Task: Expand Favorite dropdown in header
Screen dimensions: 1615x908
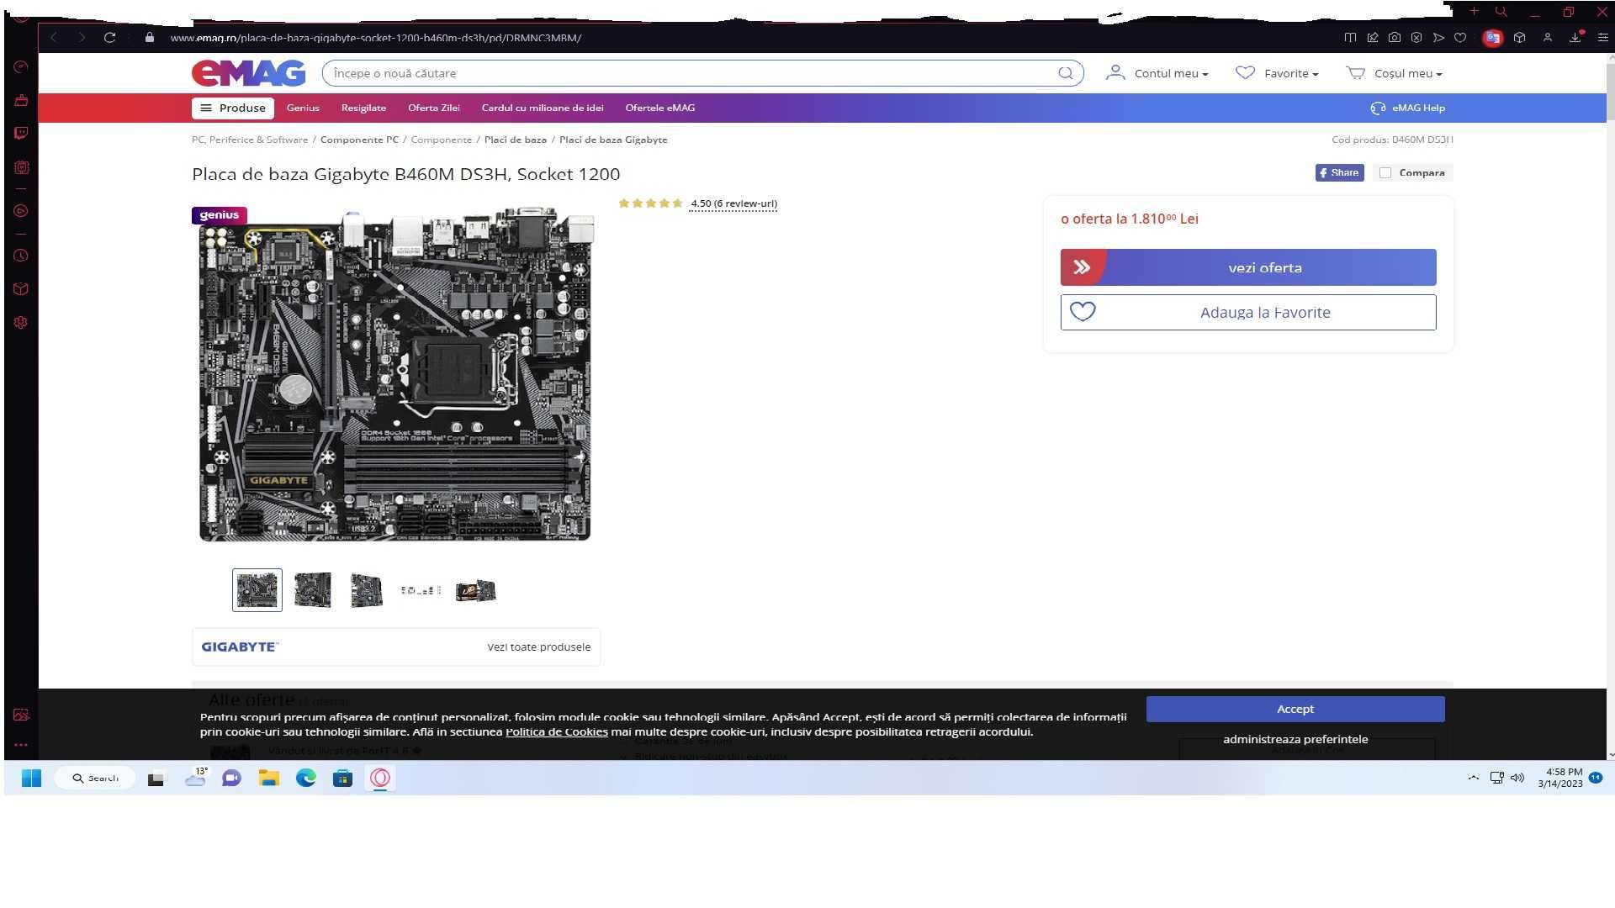Action: click(x=1277, y=73)
